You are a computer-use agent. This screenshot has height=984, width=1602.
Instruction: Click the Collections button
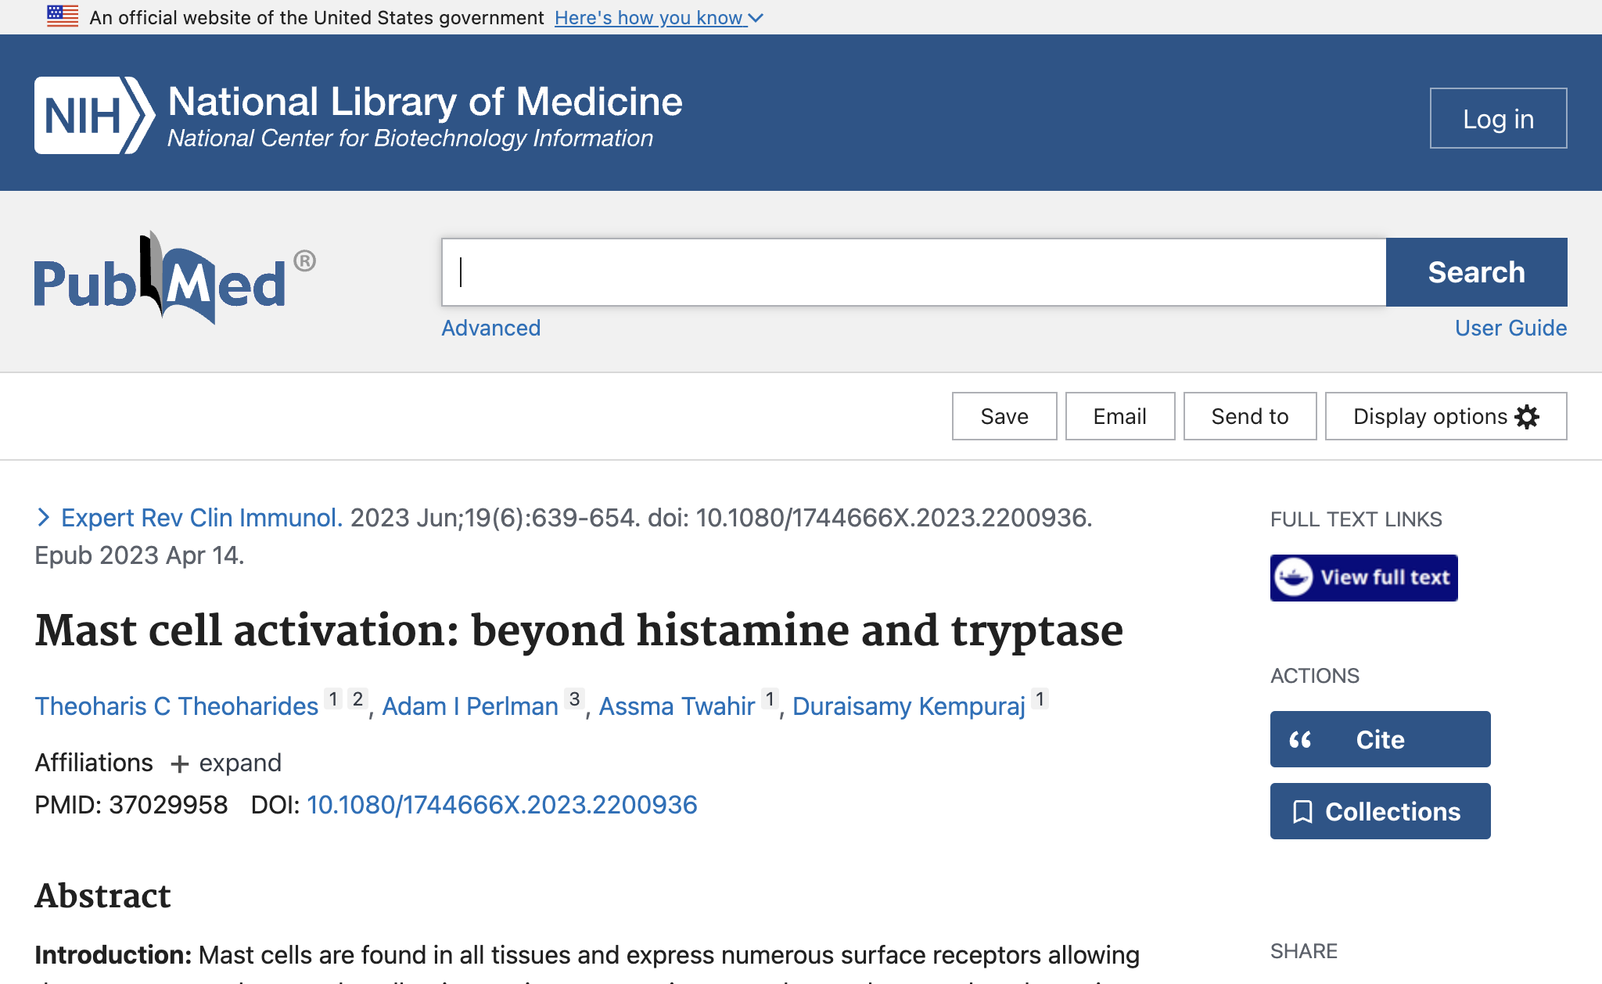pyautogui.click(x=1381, y=811)
